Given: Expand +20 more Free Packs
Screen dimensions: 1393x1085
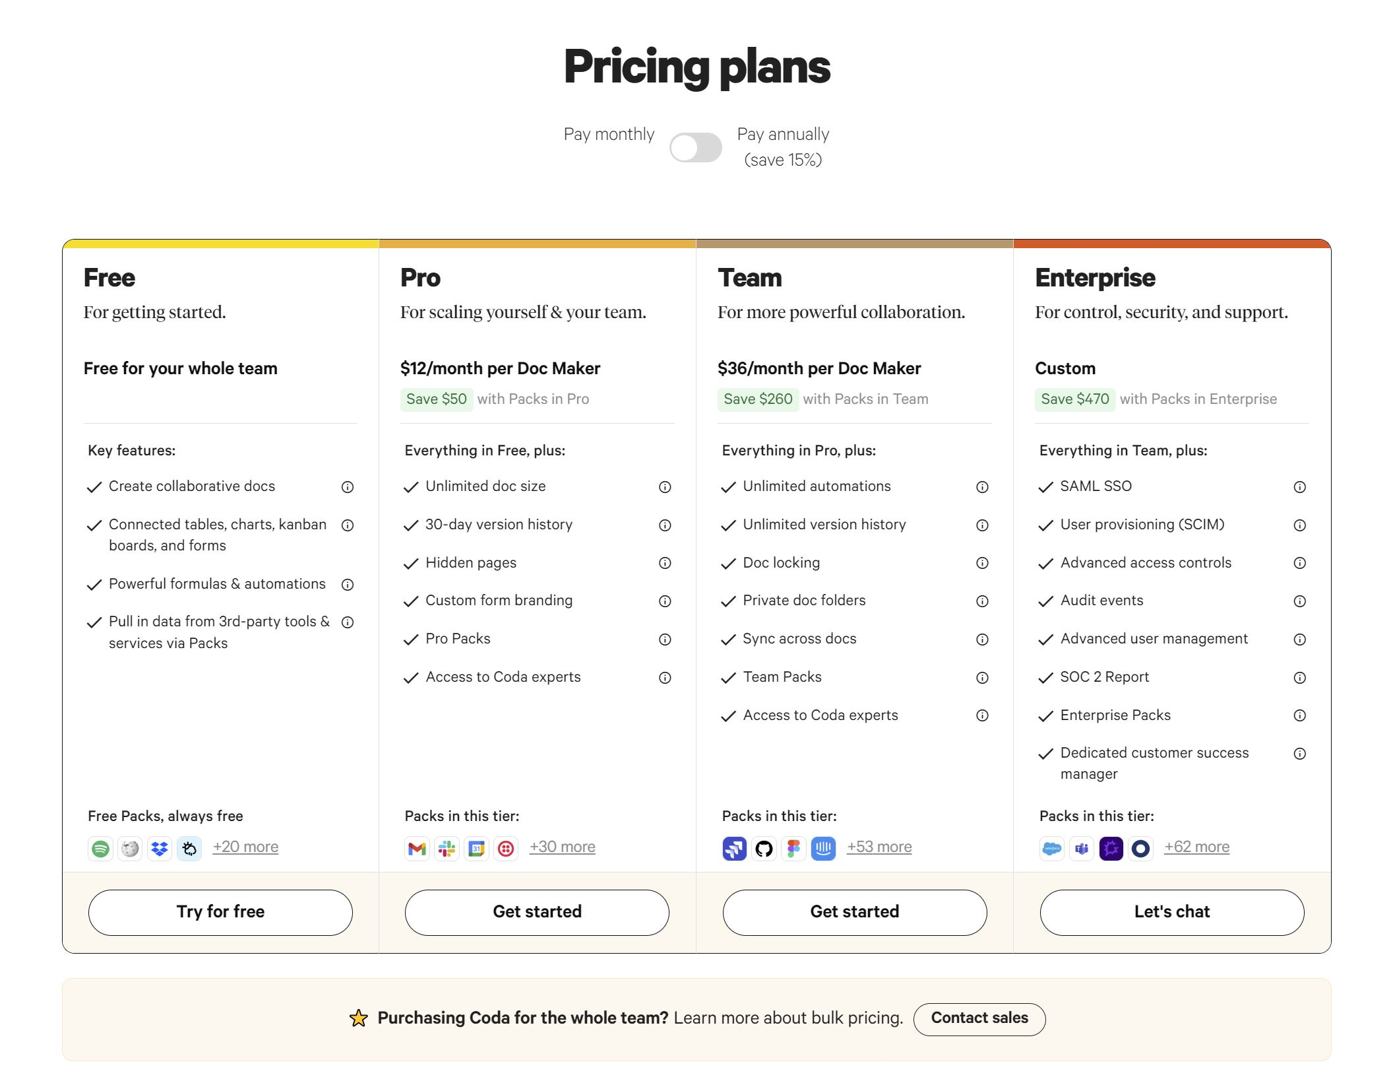Looking at the screenshot, I should point(244,846).
